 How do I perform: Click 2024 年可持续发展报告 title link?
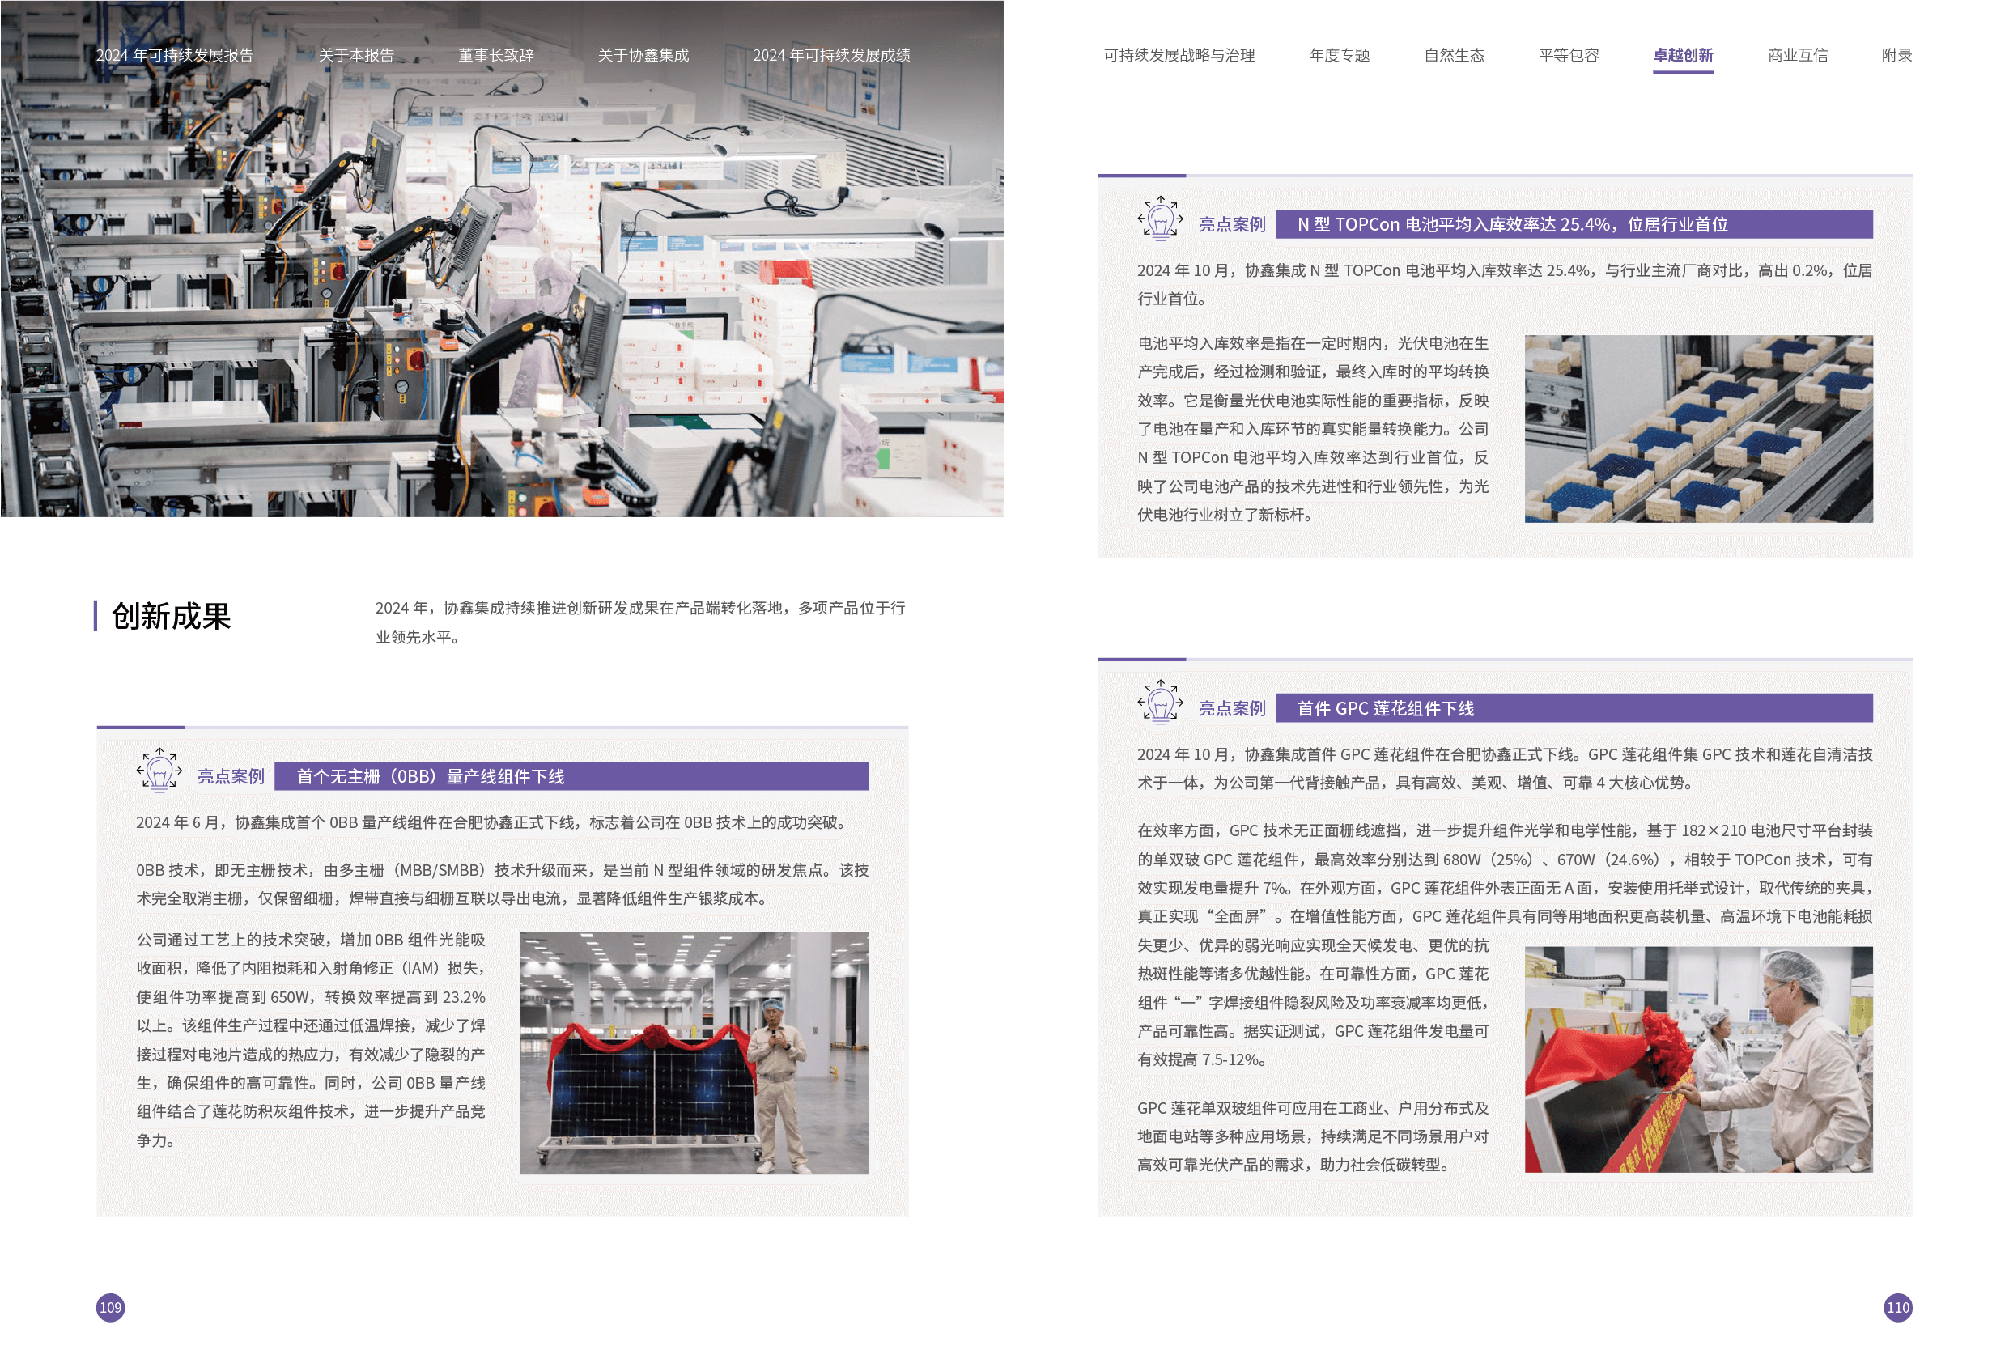click(x=175, y=55)
